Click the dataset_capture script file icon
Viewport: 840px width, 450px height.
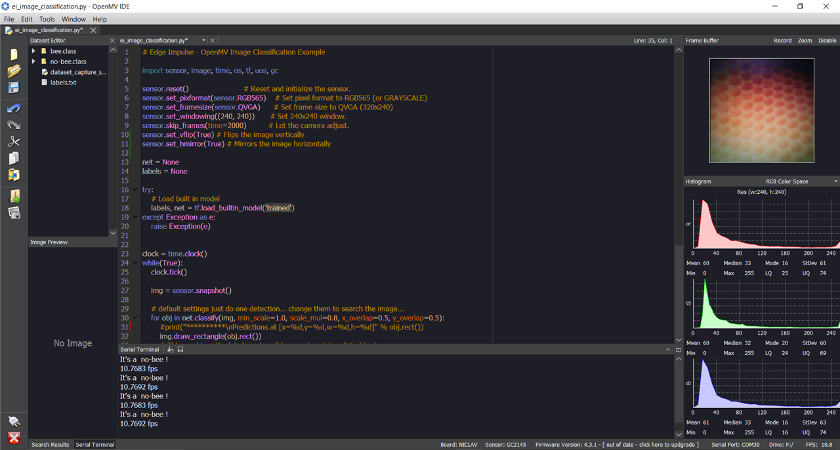coord(44,72)
